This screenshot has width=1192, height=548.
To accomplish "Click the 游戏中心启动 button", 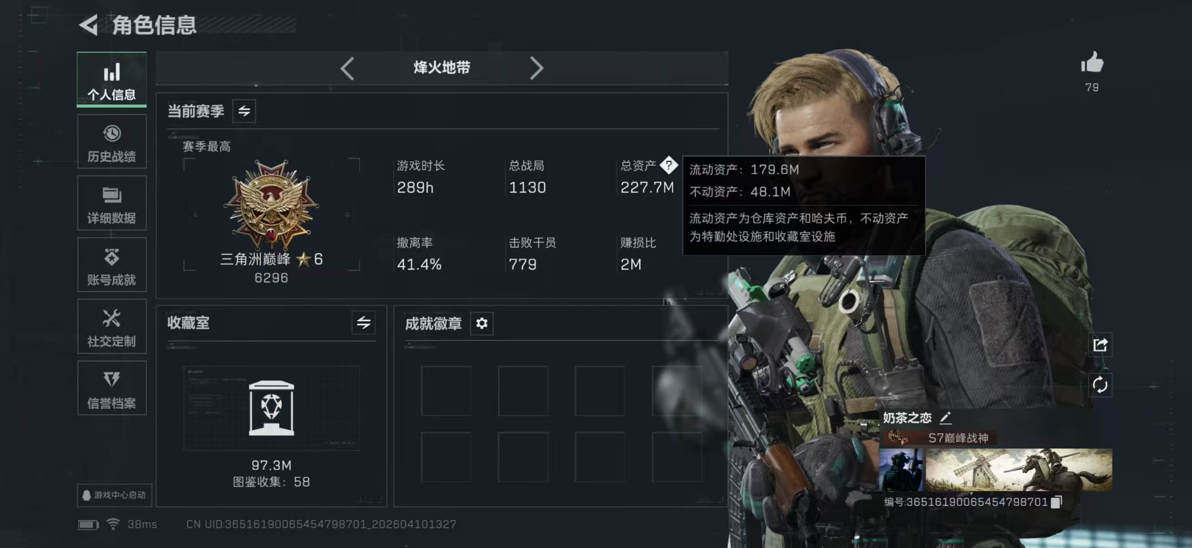I will click(114, 495).
